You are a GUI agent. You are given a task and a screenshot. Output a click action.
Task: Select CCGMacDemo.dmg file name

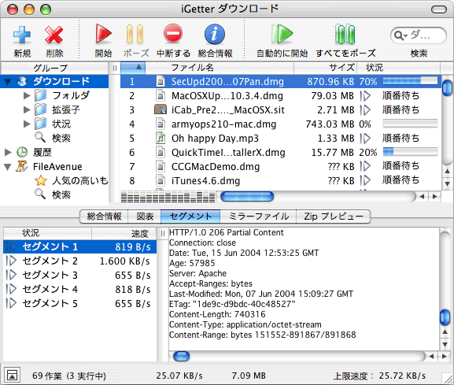(216, 167)
